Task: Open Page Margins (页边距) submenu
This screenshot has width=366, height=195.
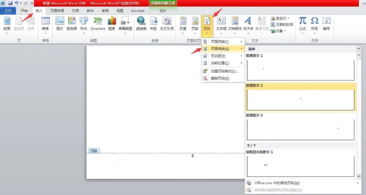Action: (223, 56)
